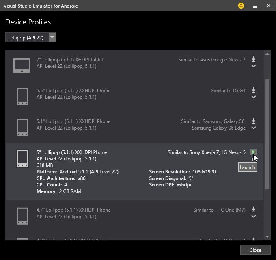Viewport: 276px width, 260px height.
Task: Download the 7" Lollipop XHDPI Tablet profile
Action: [x=254, y=59]
